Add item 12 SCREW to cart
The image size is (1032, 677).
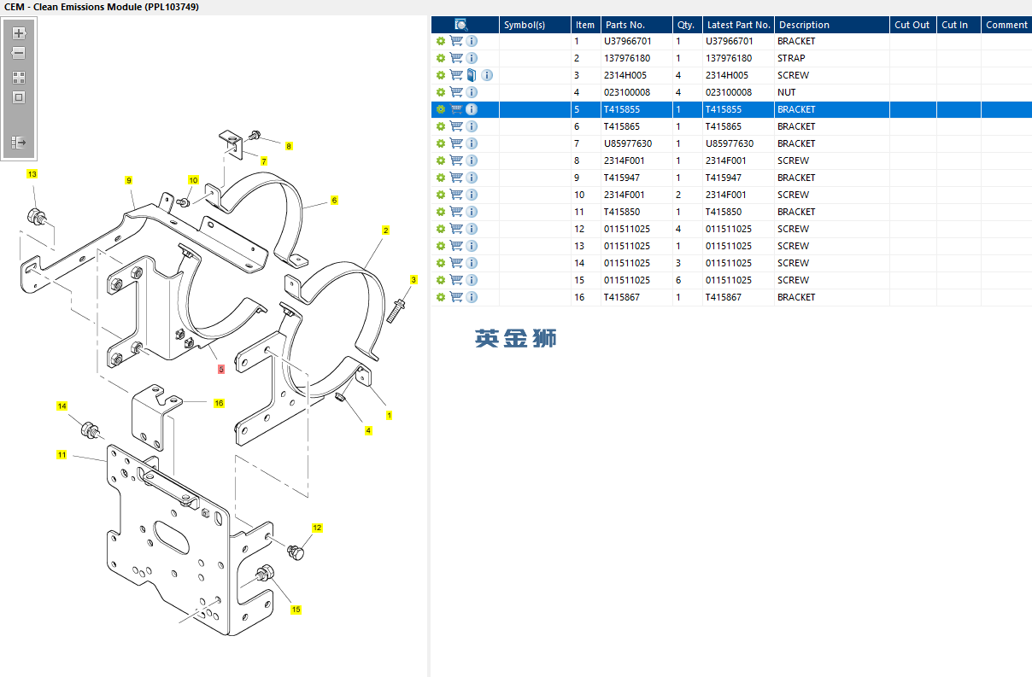click(x=456, y=229)
